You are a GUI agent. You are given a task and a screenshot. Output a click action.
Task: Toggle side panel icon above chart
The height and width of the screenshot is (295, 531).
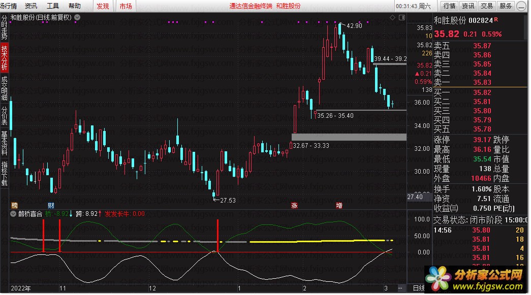tap(402, 17)
